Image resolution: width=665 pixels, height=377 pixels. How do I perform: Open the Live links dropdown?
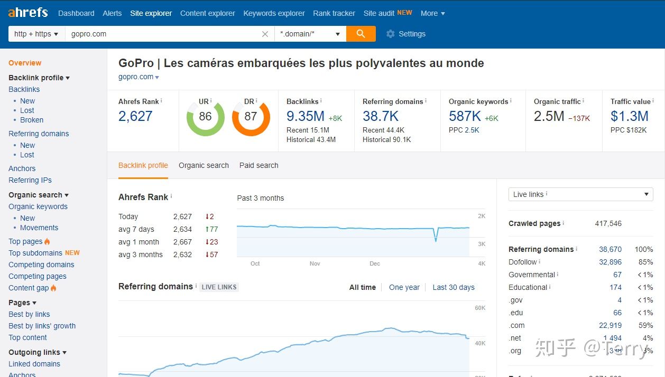tap(581, 194)
